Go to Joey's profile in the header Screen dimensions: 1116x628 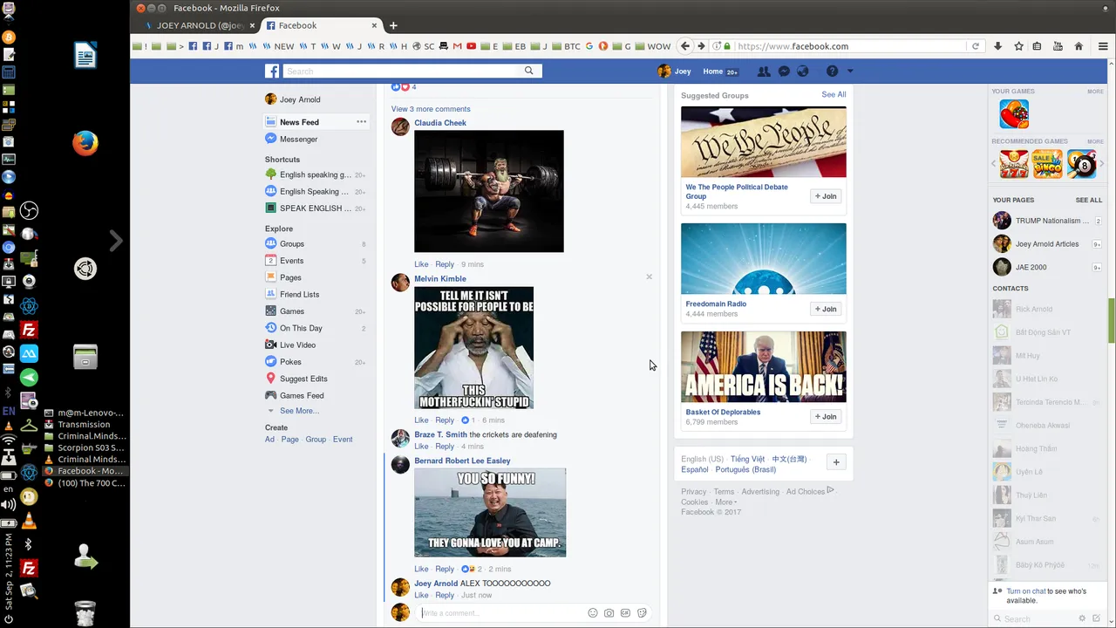pos(674,72)
